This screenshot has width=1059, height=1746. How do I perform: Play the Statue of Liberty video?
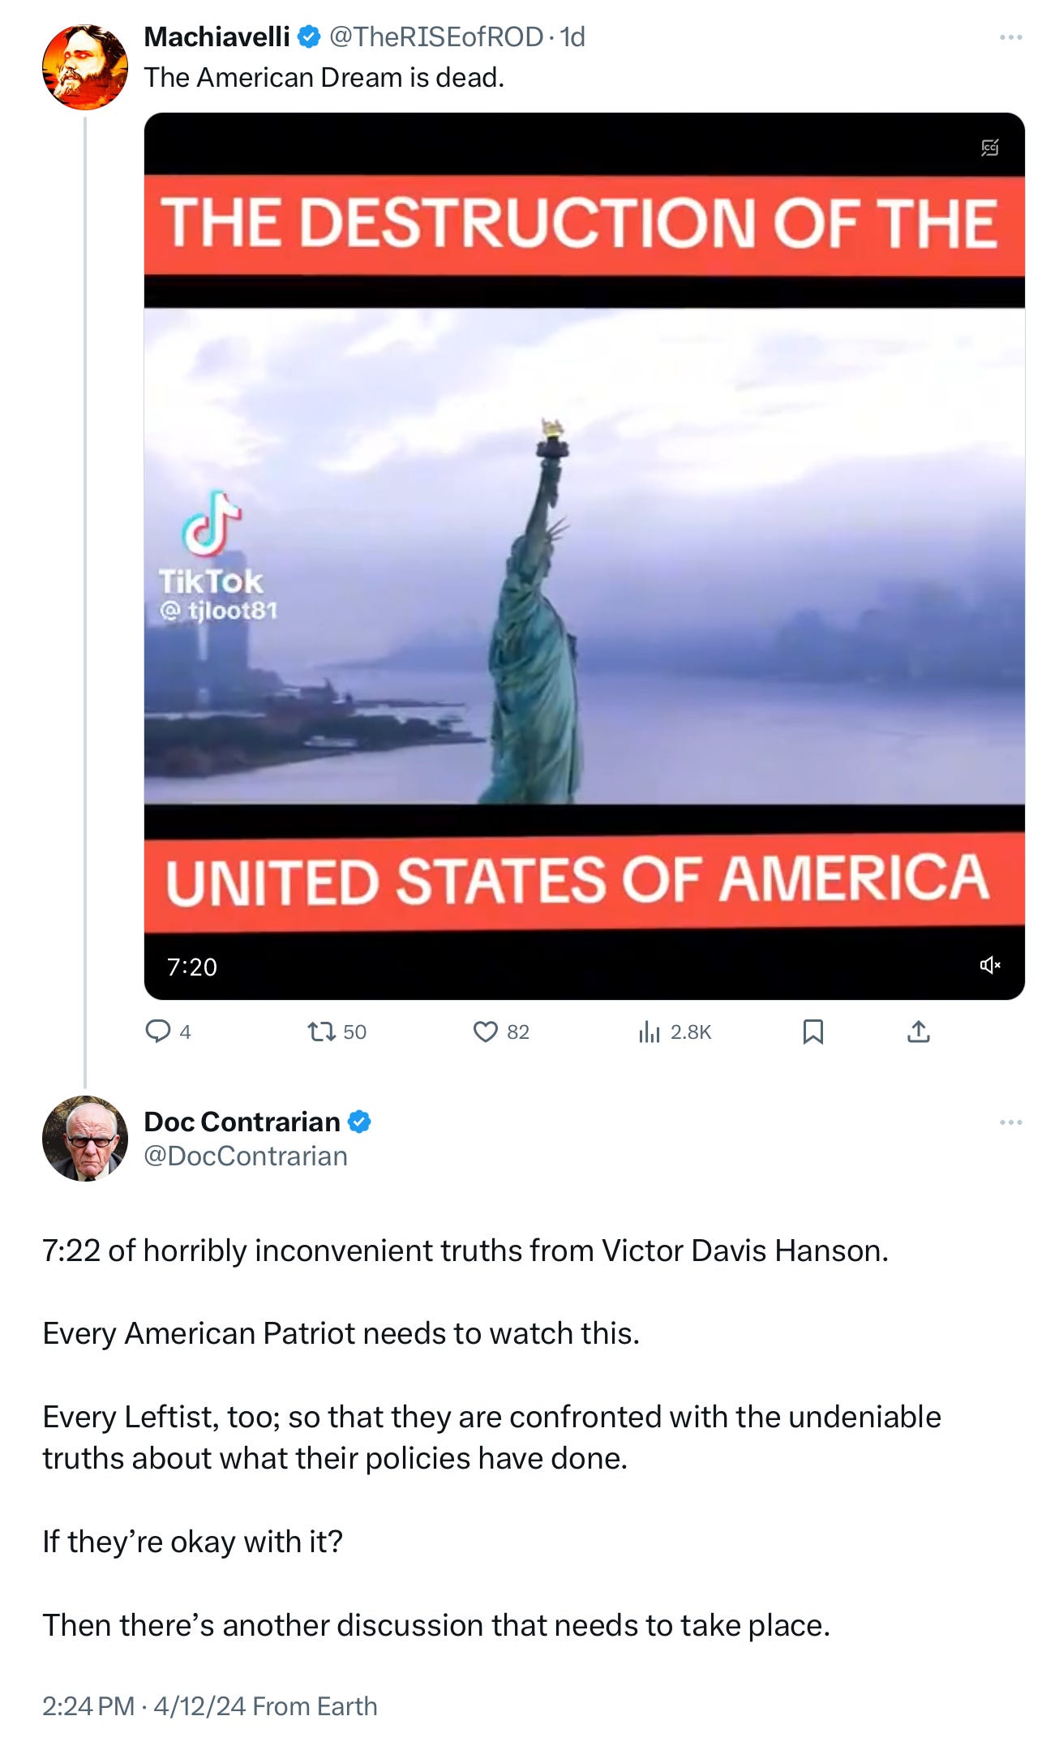click(585, 556)
